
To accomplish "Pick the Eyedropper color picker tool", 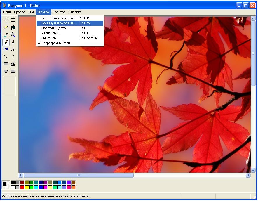I will [6, 35].
